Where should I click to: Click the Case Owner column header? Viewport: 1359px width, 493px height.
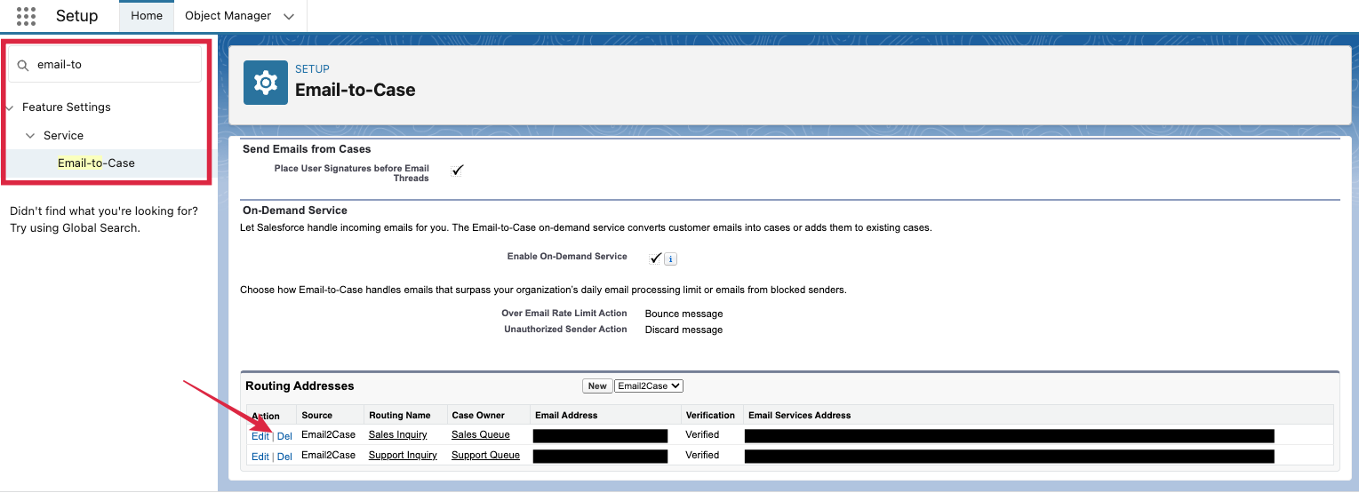tap(478, 415)
